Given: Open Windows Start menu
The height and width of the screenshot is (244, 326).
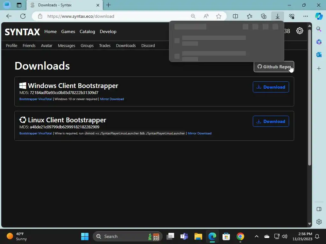Looking at the screenshot, I should (85, 236).
